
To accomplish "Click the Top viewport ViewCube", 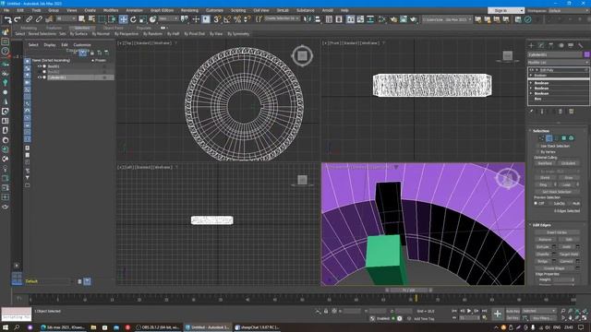I will coord(302,56).
